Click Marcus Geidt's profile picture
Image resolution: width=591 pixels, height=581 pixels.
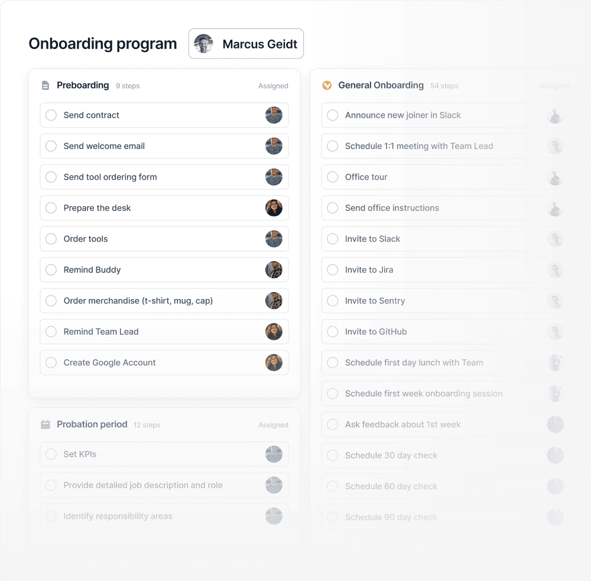click(203, 43)
